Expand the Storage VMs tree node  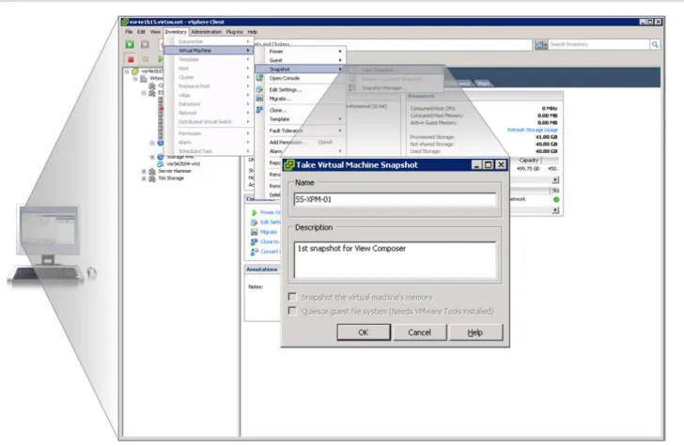tap(152, 157)
